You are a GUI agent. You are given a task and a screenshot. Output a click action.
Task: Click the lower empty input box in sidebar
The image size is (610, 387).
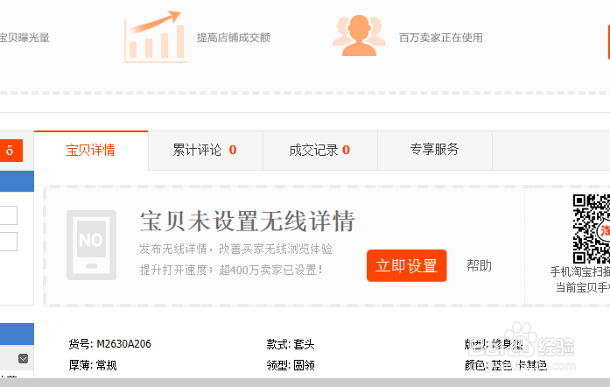point(9,242)
